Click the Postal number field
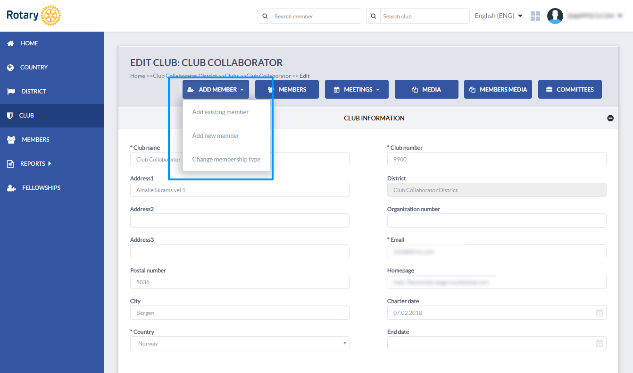This screenshot has width=633, height=373. coord(240,282)
